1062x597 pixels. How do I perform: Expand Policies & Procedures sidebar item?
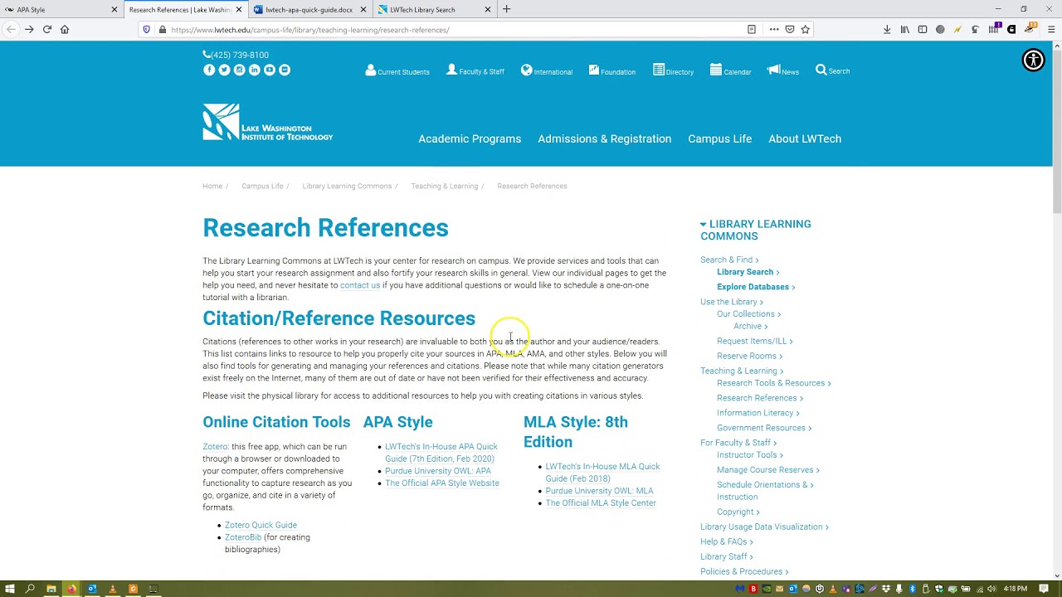point(744,571)
